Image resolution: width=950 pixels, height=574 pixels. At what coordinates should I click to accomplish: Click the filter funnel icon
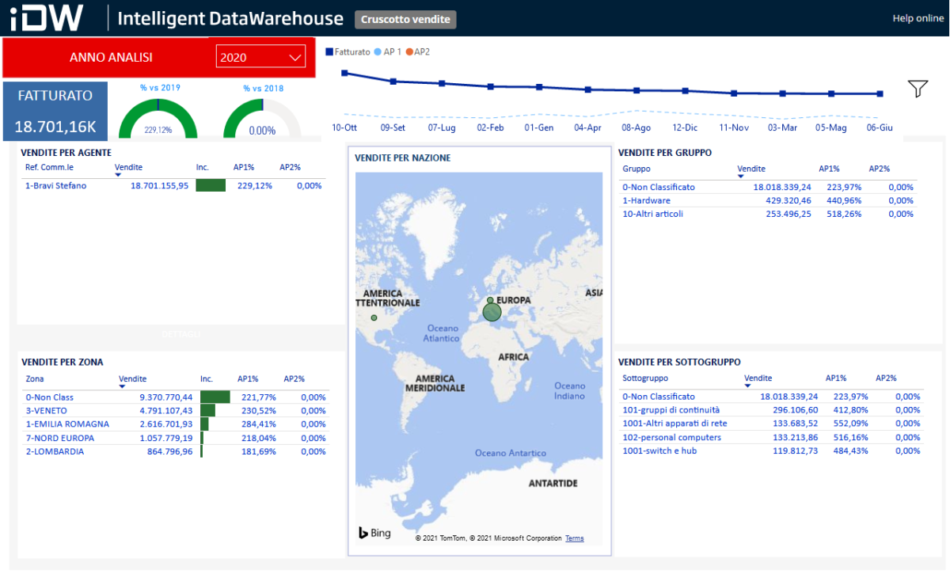pos(918,89)
